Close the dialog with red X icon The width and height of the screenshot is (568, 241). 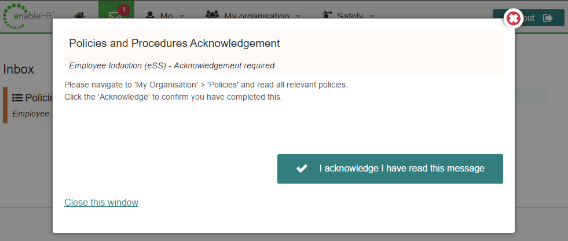514,18
